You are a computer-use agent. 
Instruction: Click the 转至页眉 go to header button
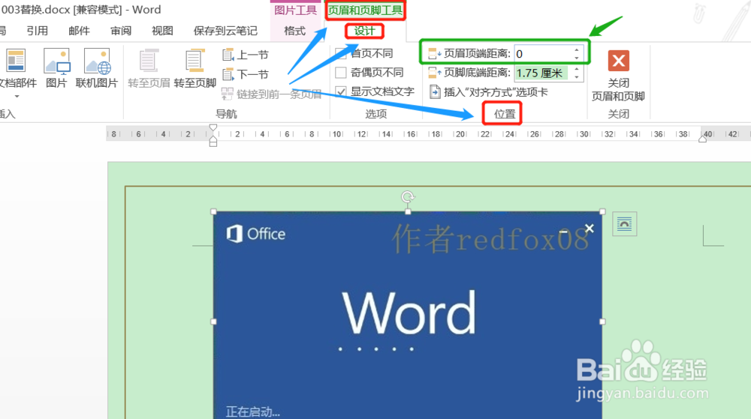[x=149, y=69]
